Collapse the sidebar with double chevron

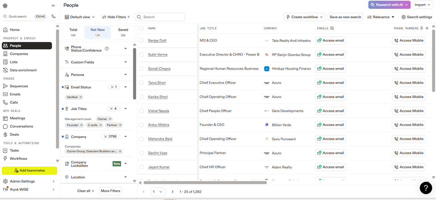(x=53, y=5)
